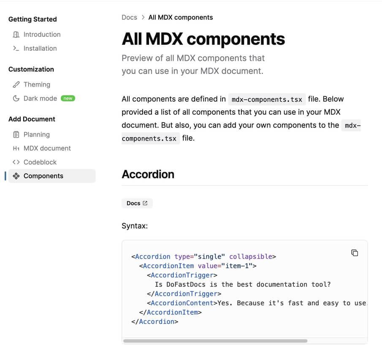Open the Theming customization page
The image size is (382, 353).
pyautogui.click(x=37, y=84)
